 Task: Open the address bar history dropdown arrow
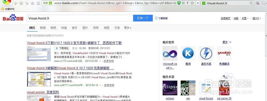tap(198, 3)
